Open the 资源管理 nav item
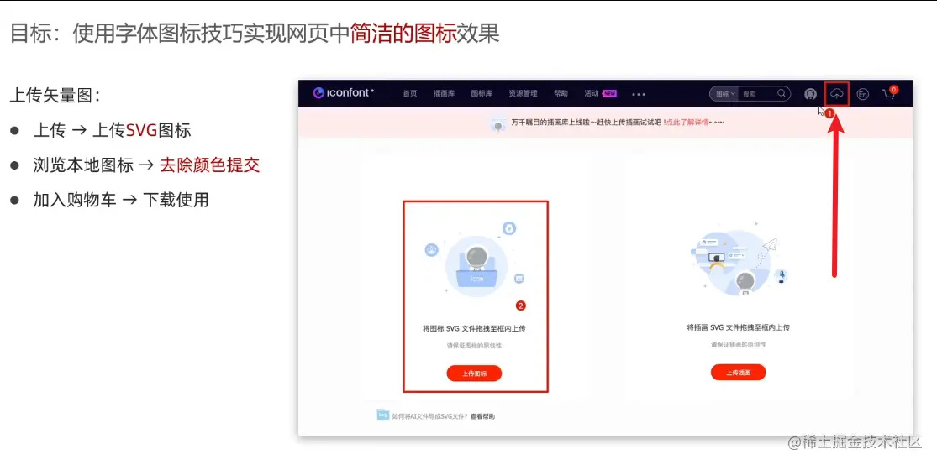The height and width of the screenshot is (465, 937). [x=523, y=94]
